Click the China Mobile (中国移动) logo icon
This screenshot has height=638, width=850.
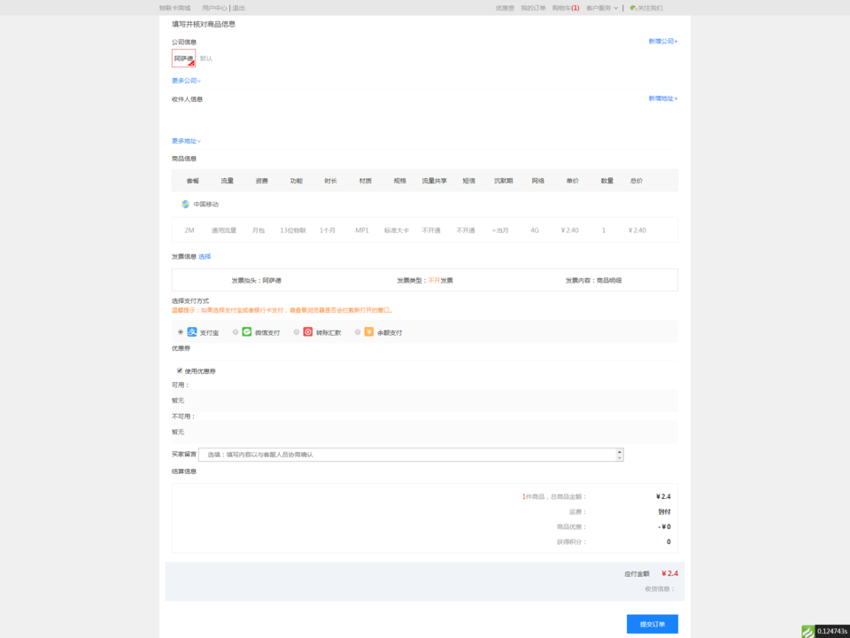186,204
